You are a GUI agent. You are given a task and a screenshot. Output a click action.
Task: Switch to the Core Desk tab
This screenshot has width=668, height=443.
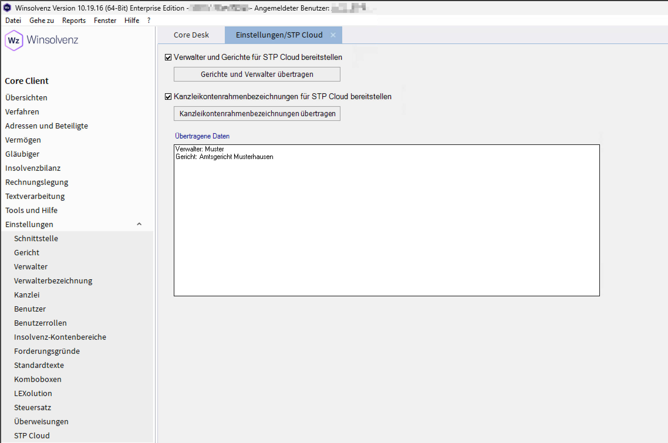(x=191, y=35)
